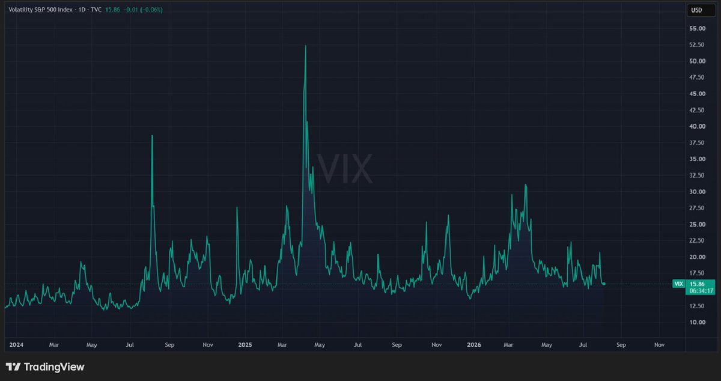This screenshot has height=381, width=721.
Task: Click the 55.00 price axis label
Action: pos(697,28)
